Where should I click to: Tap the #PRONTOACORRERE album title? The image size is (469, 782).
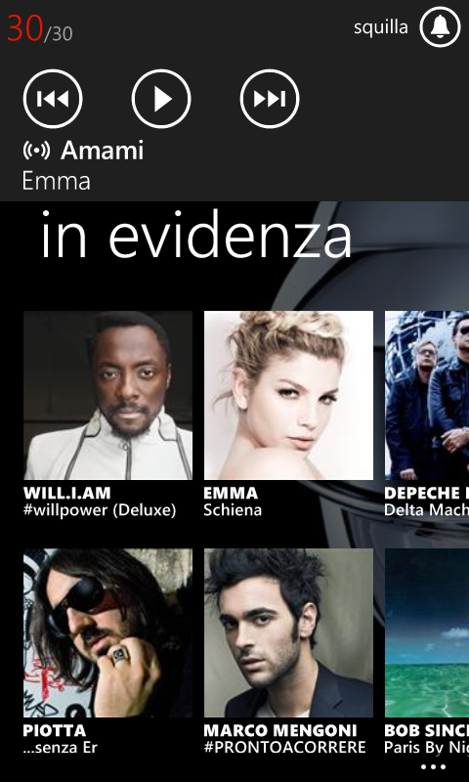[x=284, y=748]
